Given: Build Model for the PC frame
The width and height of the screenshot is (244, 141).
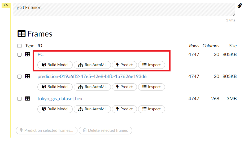Looking at the screenshot, I should tap(55, 65).
